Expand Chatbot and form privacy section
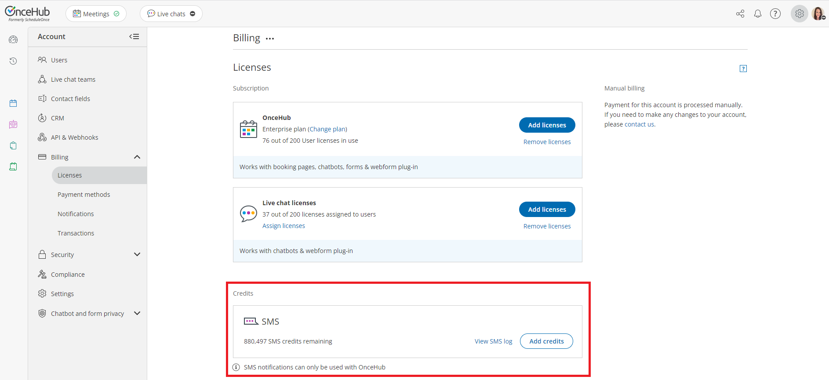829x380 pixels. coord(137,313)
